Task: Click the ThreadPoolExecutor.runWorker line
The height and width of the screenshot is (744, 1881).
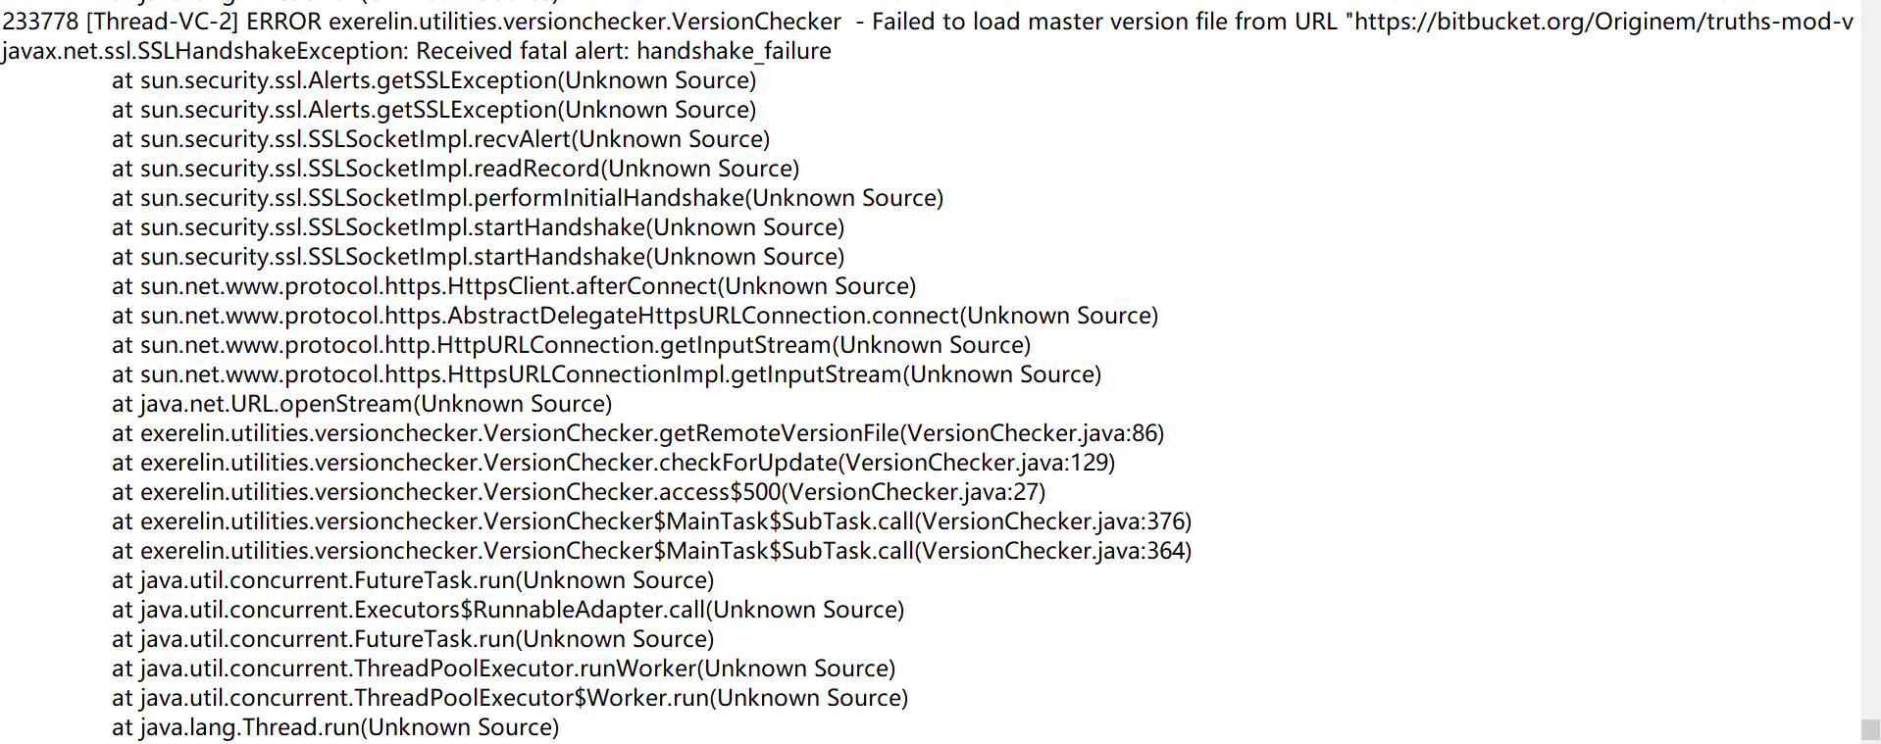Action: [503, 669]
